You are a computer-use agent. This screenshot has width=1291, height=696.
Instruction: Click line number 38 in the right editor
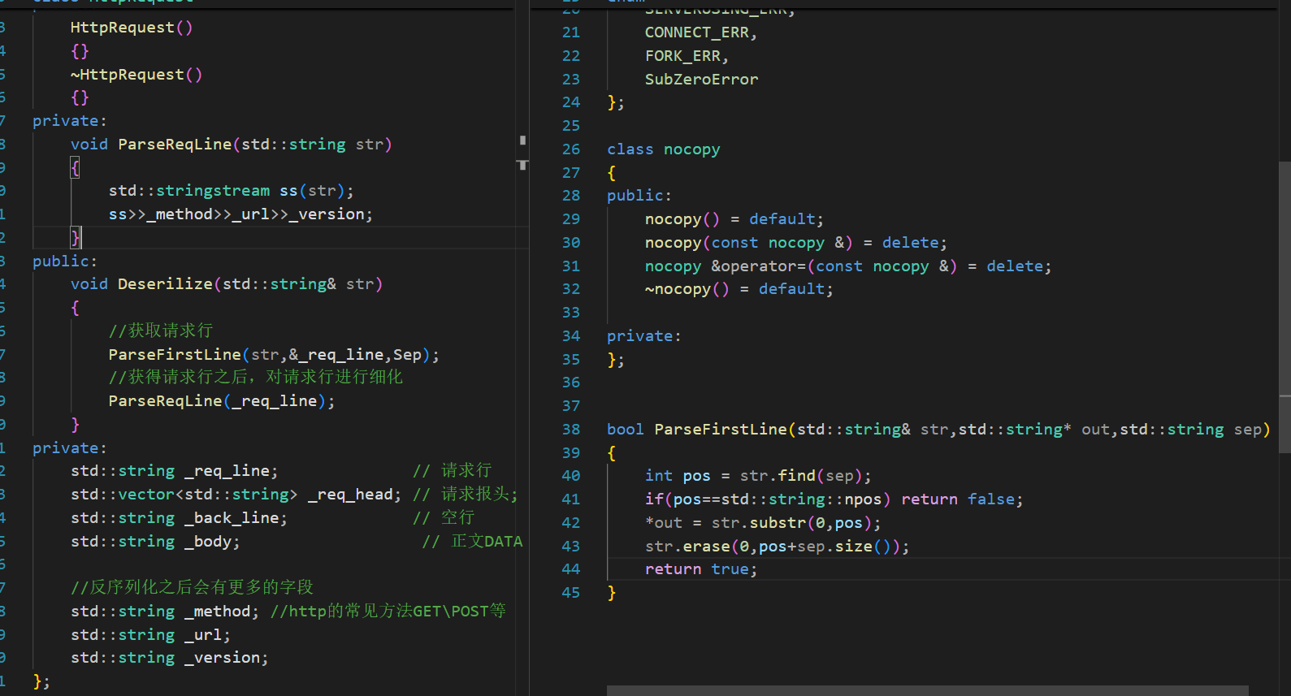point(570,430)
